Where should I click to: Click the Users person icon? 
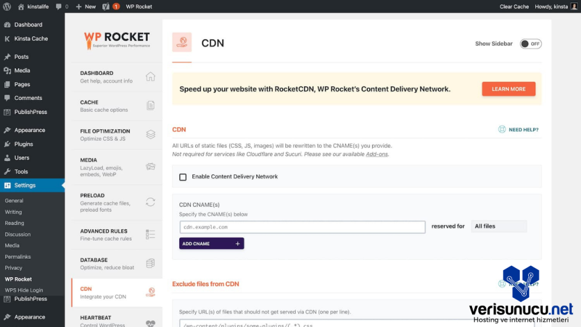click(7, 158)
